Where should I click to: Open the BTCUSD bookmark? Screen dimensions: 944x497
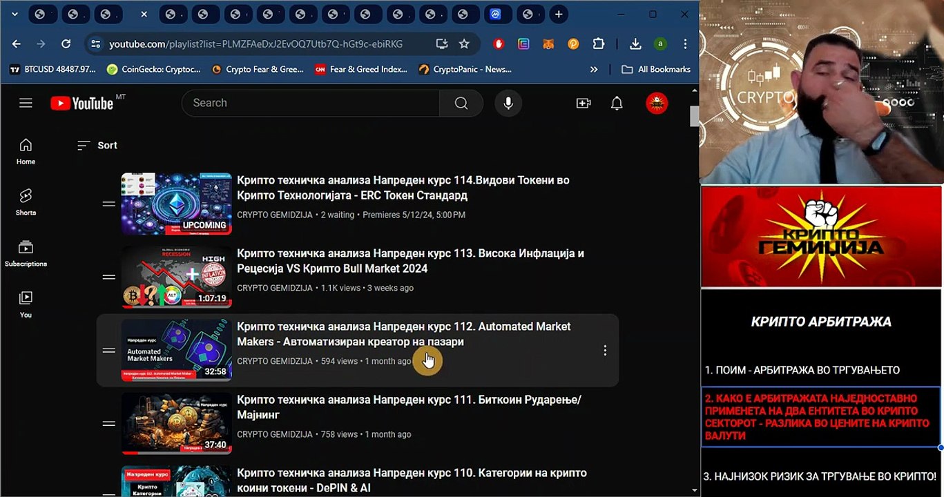tap(52, 69)
